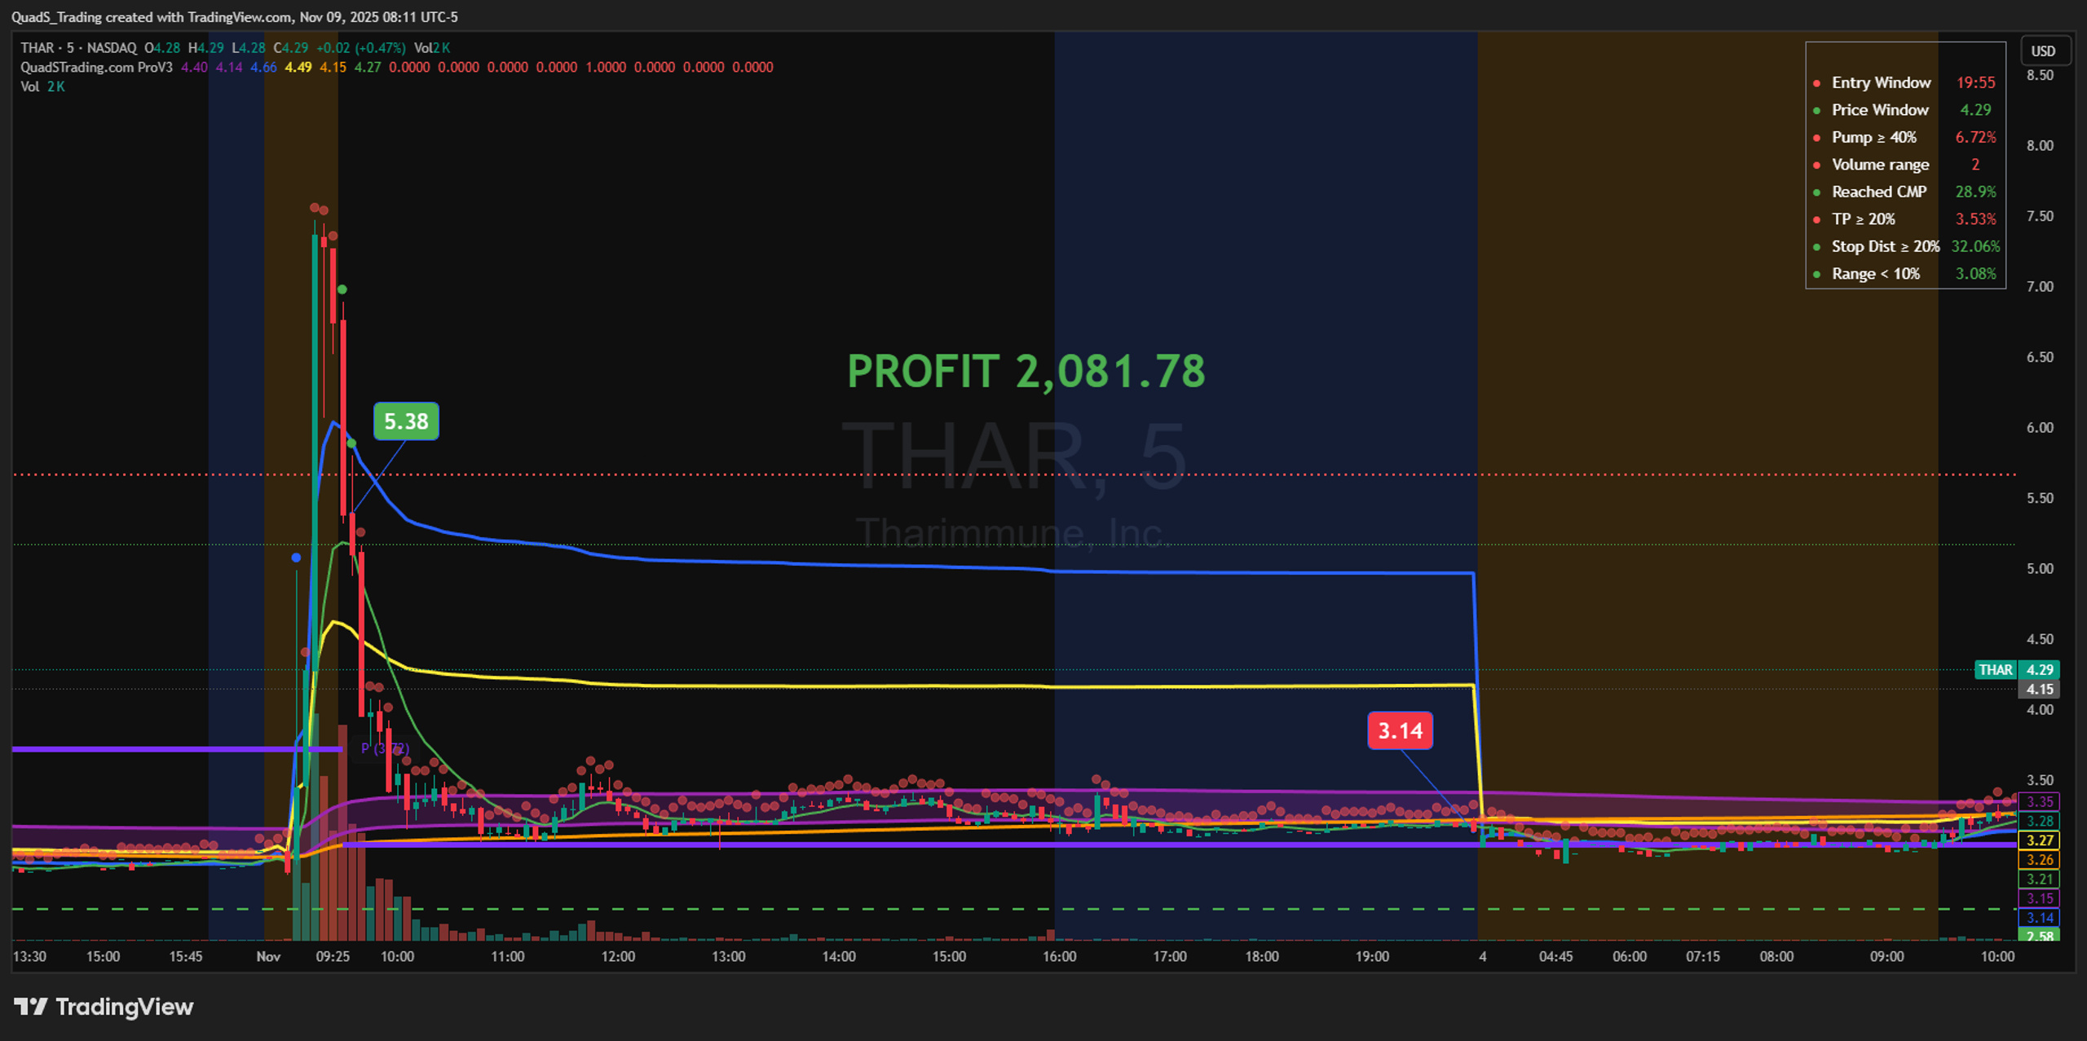Expand the QuadSTrading.com ProV3 indicator legend
The image size is (2087, 1041).
pyautogui.click(x=96, y=67)
